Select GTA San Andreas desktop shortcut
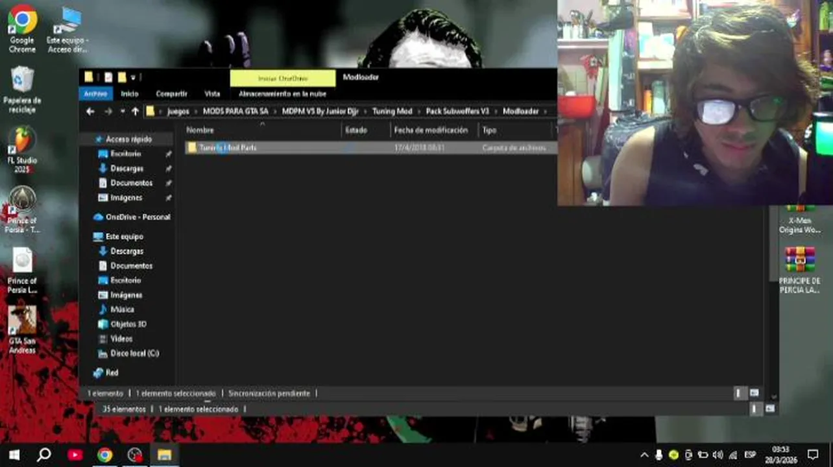This screenshot has height=467, width=833. click(22, 330)
